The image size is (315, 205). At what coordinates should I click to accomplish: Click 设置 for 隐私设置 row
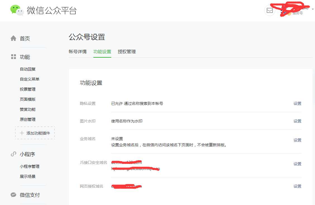pos(297,103)
